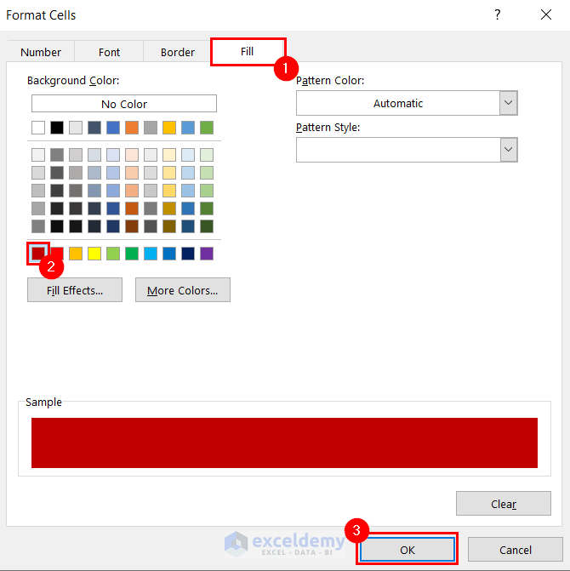The image size is (570, 571).
Task: Close the Format Cells dialog
Action: 546,15
